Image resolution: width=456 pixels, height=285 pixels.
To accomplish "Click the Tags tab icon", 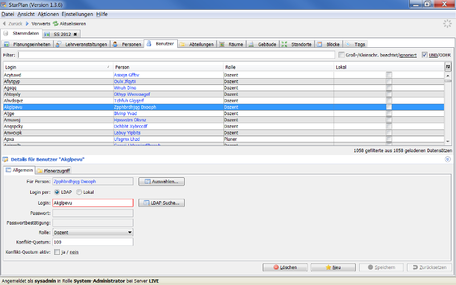I will tap(348, 44).
